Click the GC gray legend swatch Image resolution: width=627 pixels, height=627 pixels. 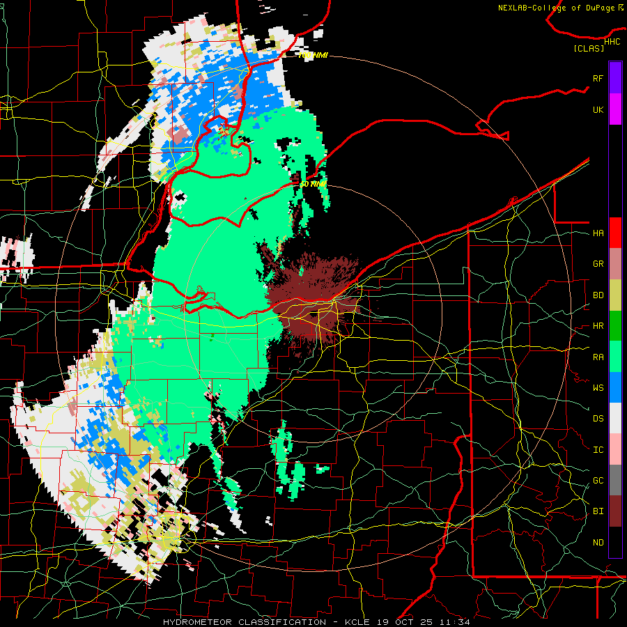(615, 480)
